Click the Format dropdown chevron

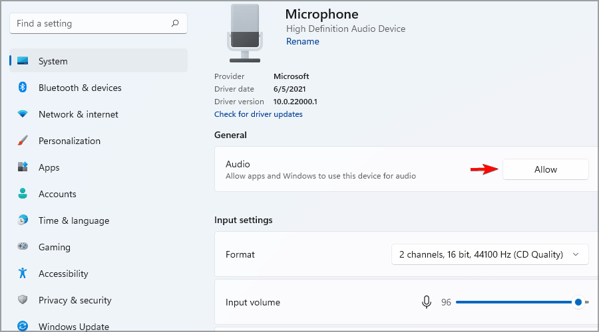click(x=576, y=254)
